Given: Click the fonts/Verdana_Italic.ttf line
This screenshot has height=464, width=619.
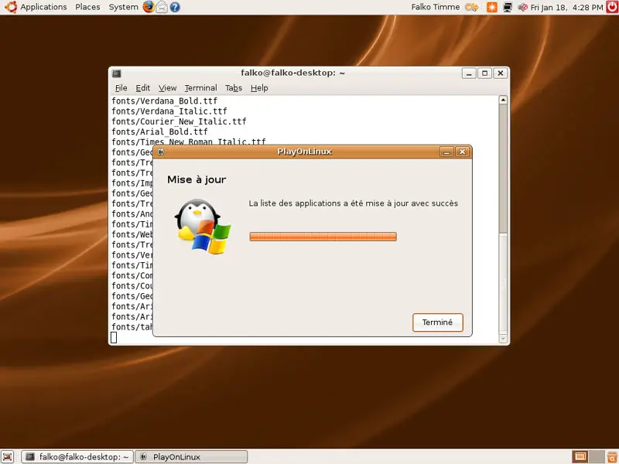Looking at the screenshot, I should pos(169,111).
